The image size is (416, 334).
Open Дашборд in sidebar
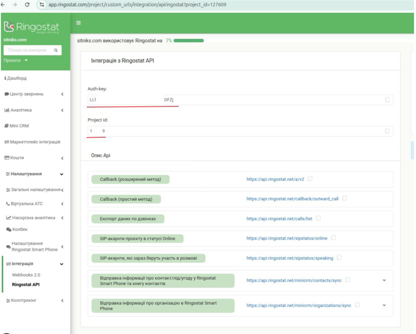pyautogui.click(x=16, y=78)
